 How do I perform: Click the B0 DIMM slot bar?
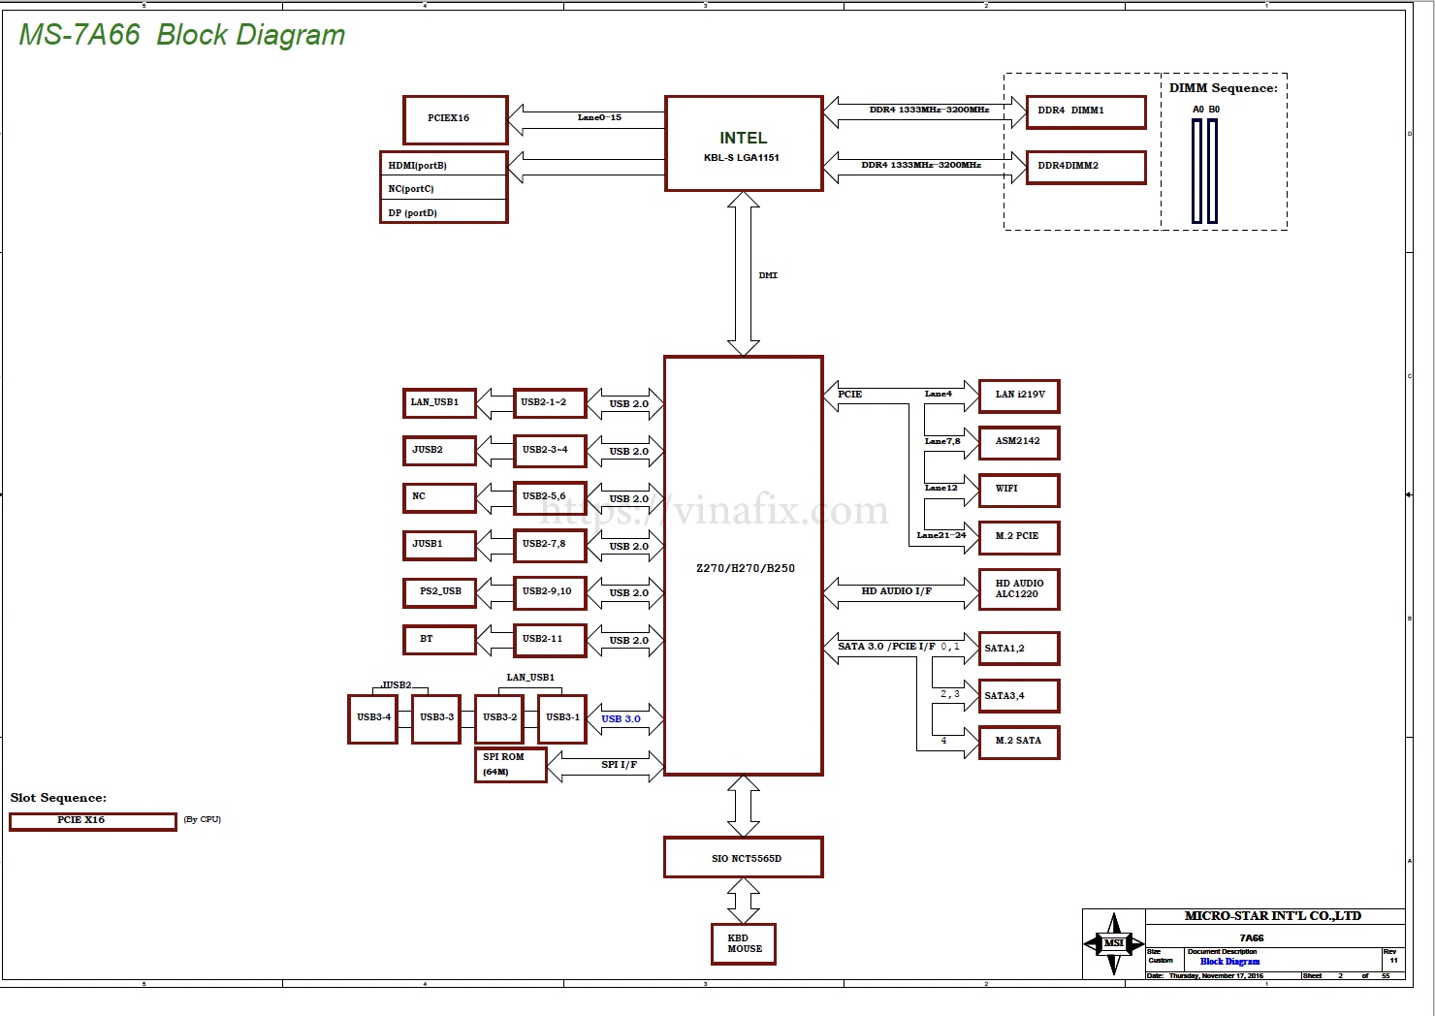coord(1212,171)
